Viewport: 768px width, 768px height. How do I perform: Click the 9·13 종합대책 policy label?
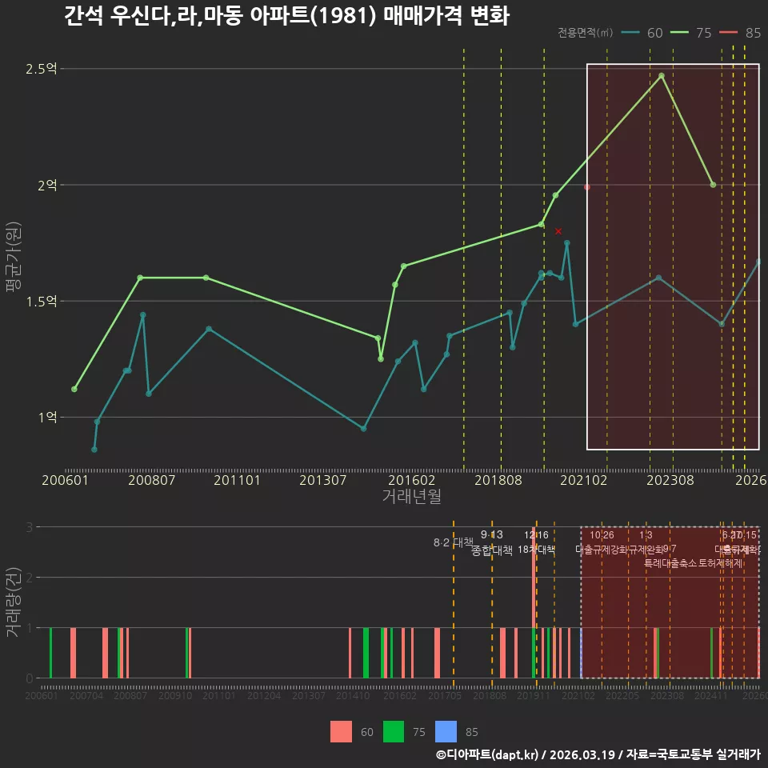[x=492, y=542]
